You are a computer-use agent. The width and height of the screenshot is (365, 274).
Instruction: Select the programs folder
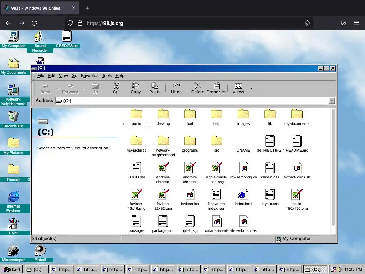190,144
